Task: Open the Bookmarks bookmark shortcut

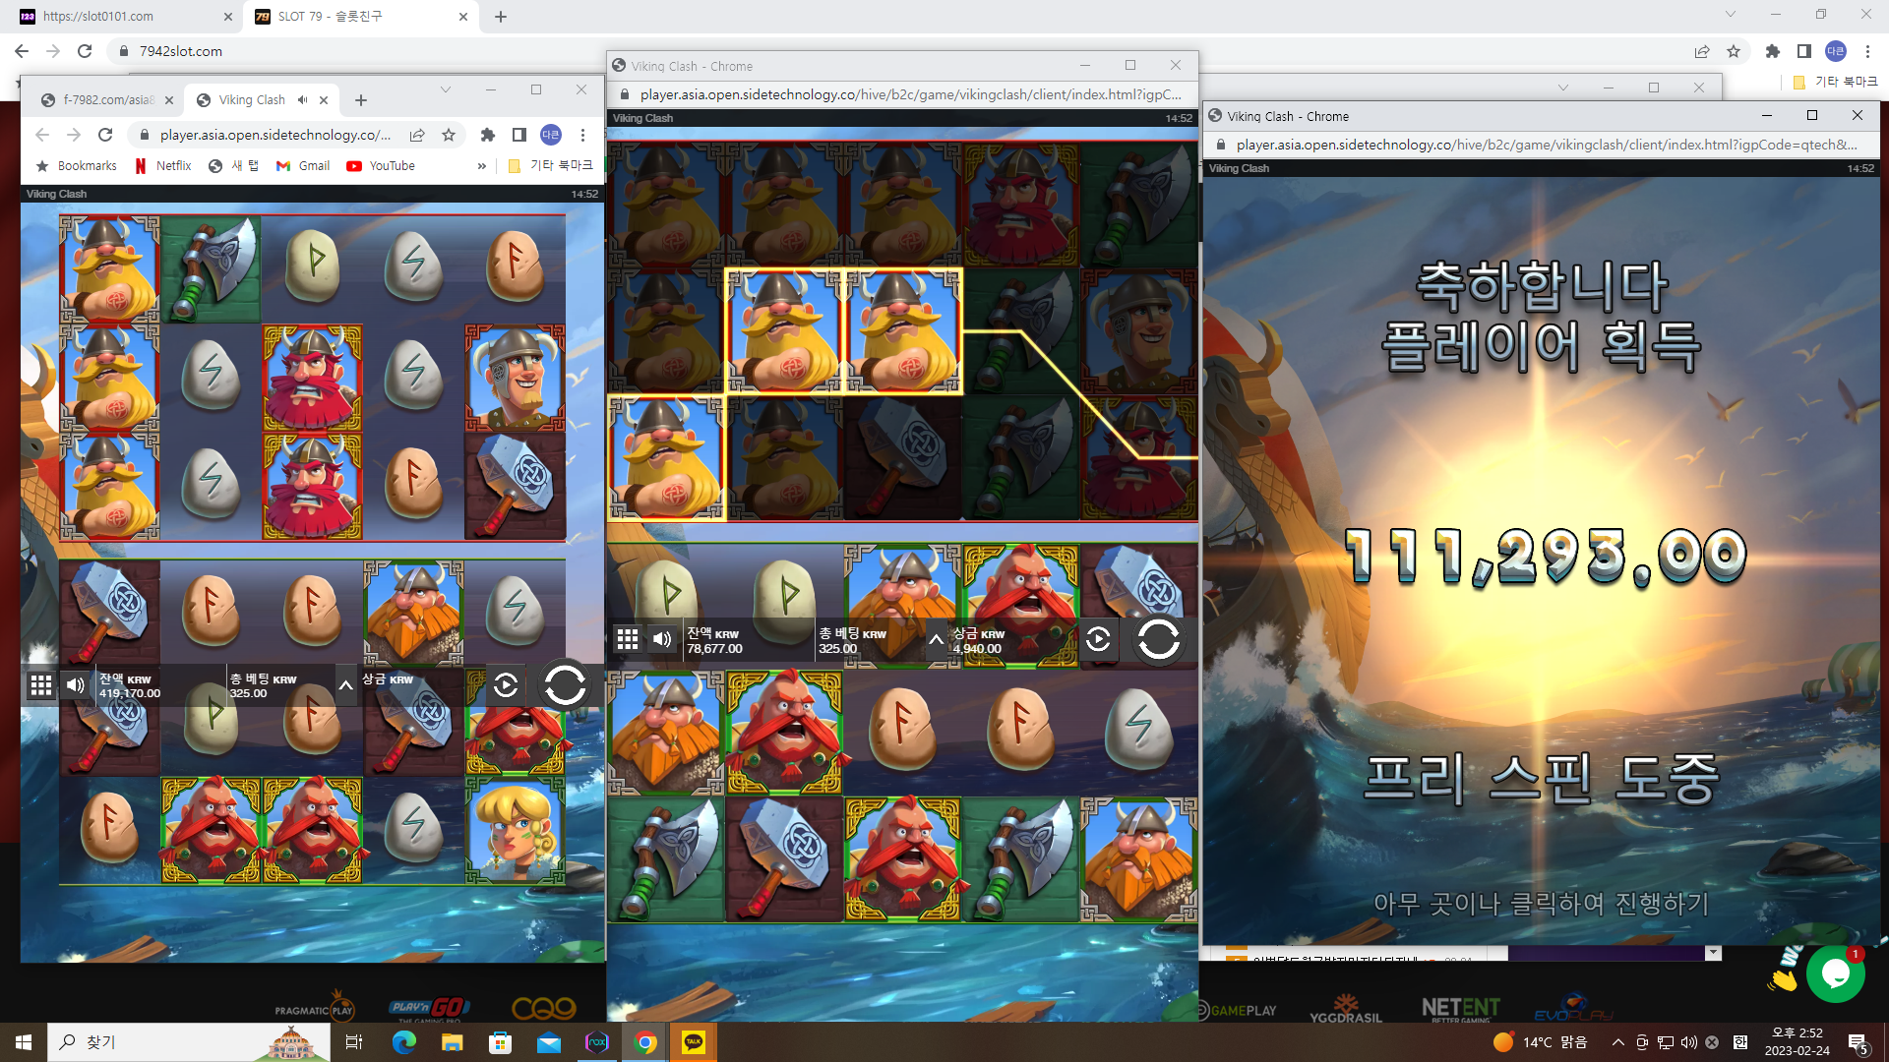Action: 76,166
